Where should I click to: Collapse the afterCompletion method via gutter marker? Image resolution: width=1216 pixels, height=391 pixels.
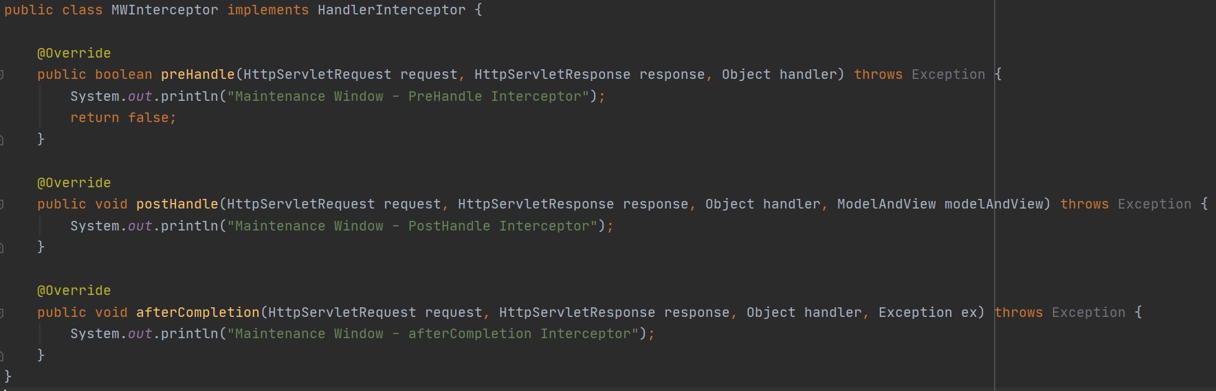(2, 313)
